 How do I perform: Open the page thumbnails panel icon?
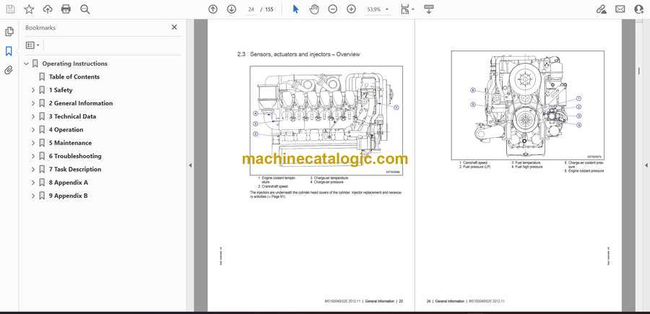click(x=9, y=32)
